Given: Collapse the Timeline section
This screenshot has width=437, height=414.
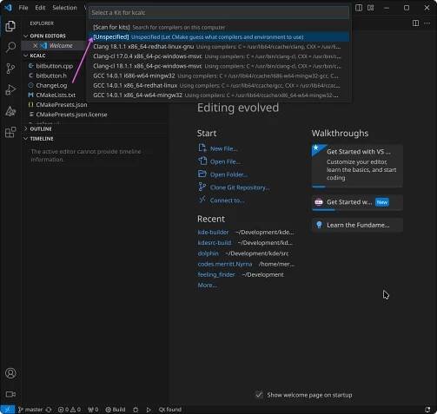Looking at the screenshot, I should pyautogui.click(x=25, y=139).
